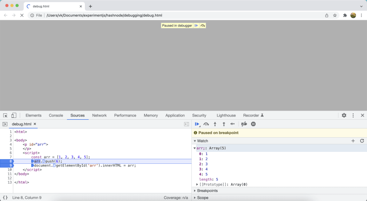Step over from the page overlay
Screen dimensions: 367x201
pyautogui.click(x=203, y=26)
